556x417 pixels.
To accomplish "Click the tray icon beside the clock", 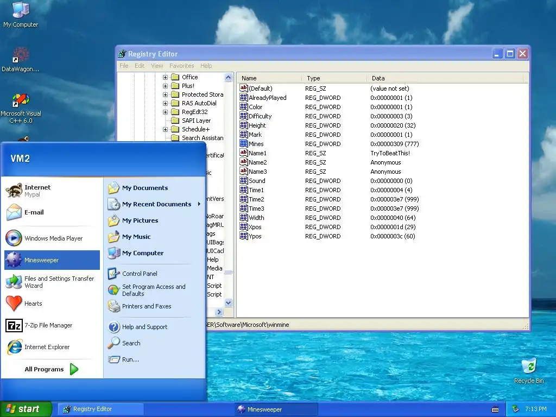I will [516, 409].
